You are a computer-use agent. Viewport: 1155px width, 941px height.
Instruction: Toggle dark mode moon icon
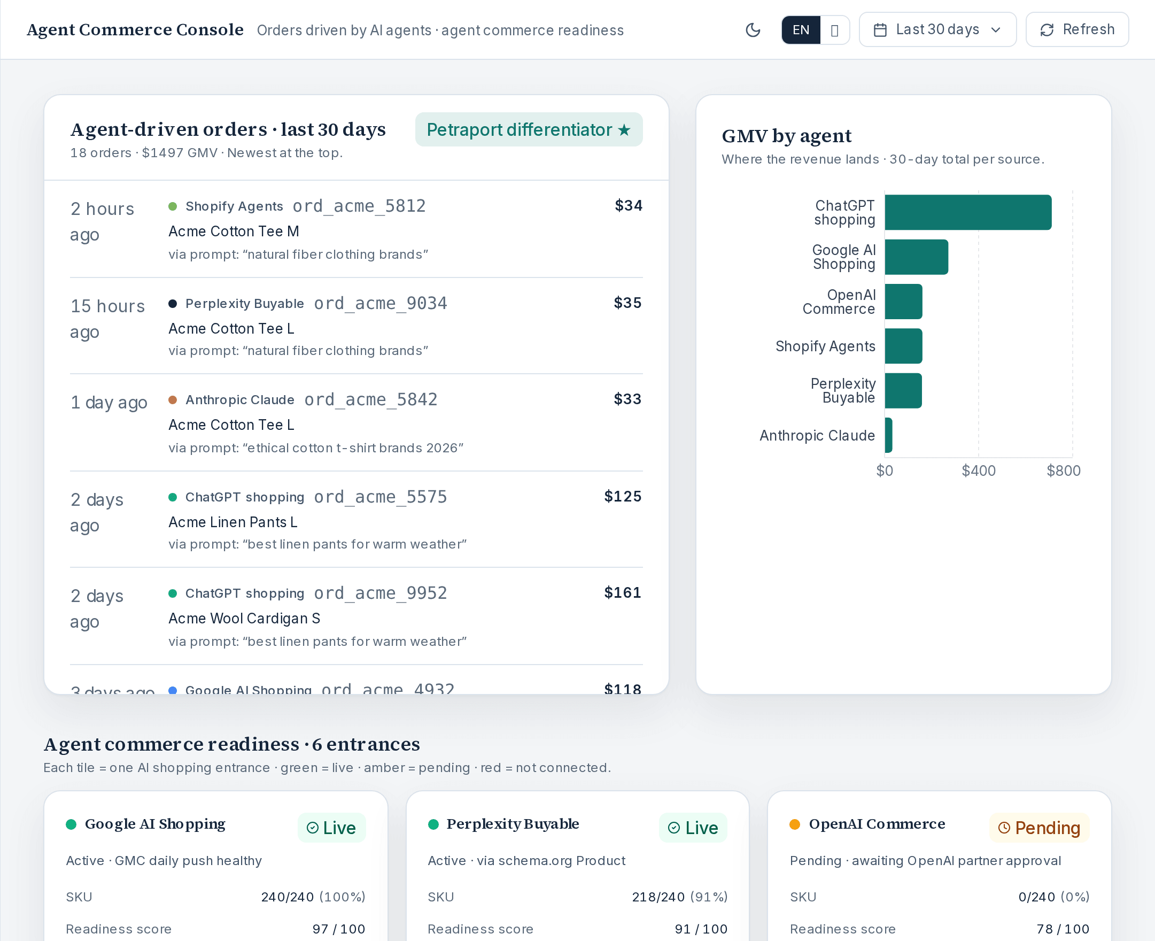753,30
